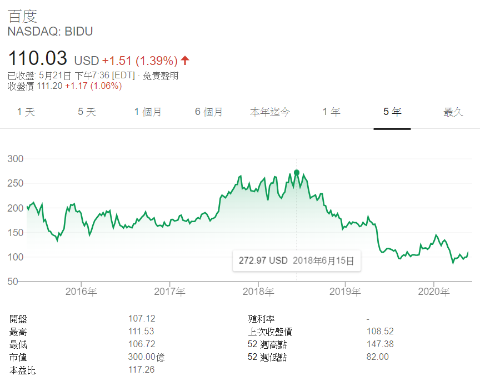Click the 百度 company title

coord(22,16)
